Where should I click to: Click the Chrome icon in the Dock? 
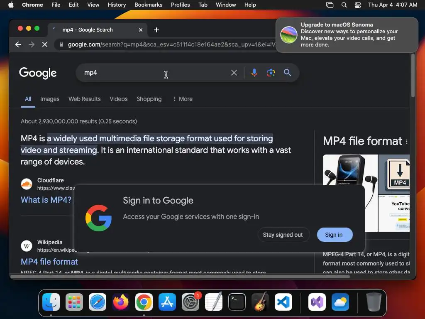tap(144, 302)
